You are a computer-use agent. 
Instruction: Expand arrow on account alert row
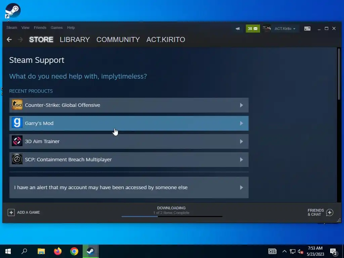click(241, 187)
